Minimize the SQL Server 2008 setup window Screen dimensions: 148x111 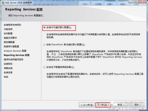[131, 2]
